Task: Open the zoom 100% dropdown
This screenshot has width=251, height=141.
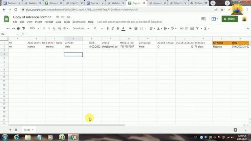Action: (34, 28)
